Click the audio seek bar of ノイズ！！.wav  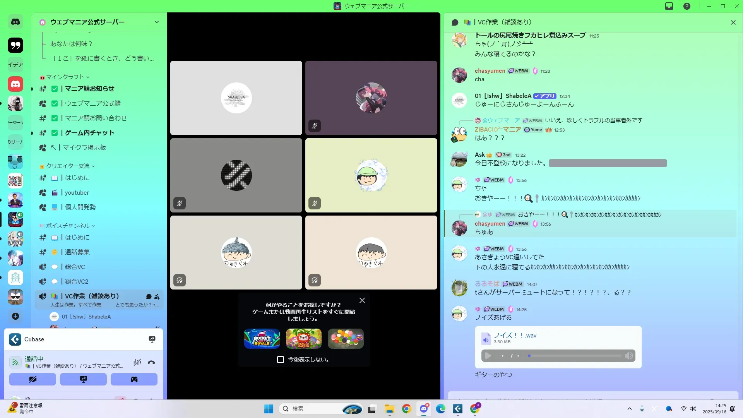tap(575, 356)
